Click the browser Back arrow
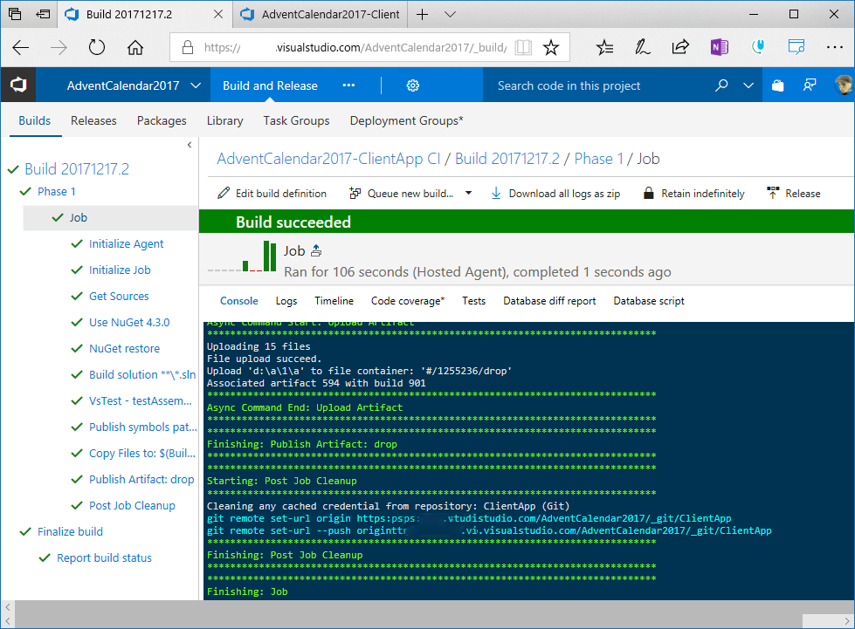 pos(21,48)
